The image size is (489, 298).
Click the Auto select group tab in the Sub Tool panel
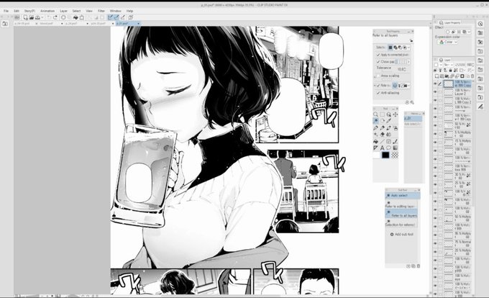(x=402, y=196)
